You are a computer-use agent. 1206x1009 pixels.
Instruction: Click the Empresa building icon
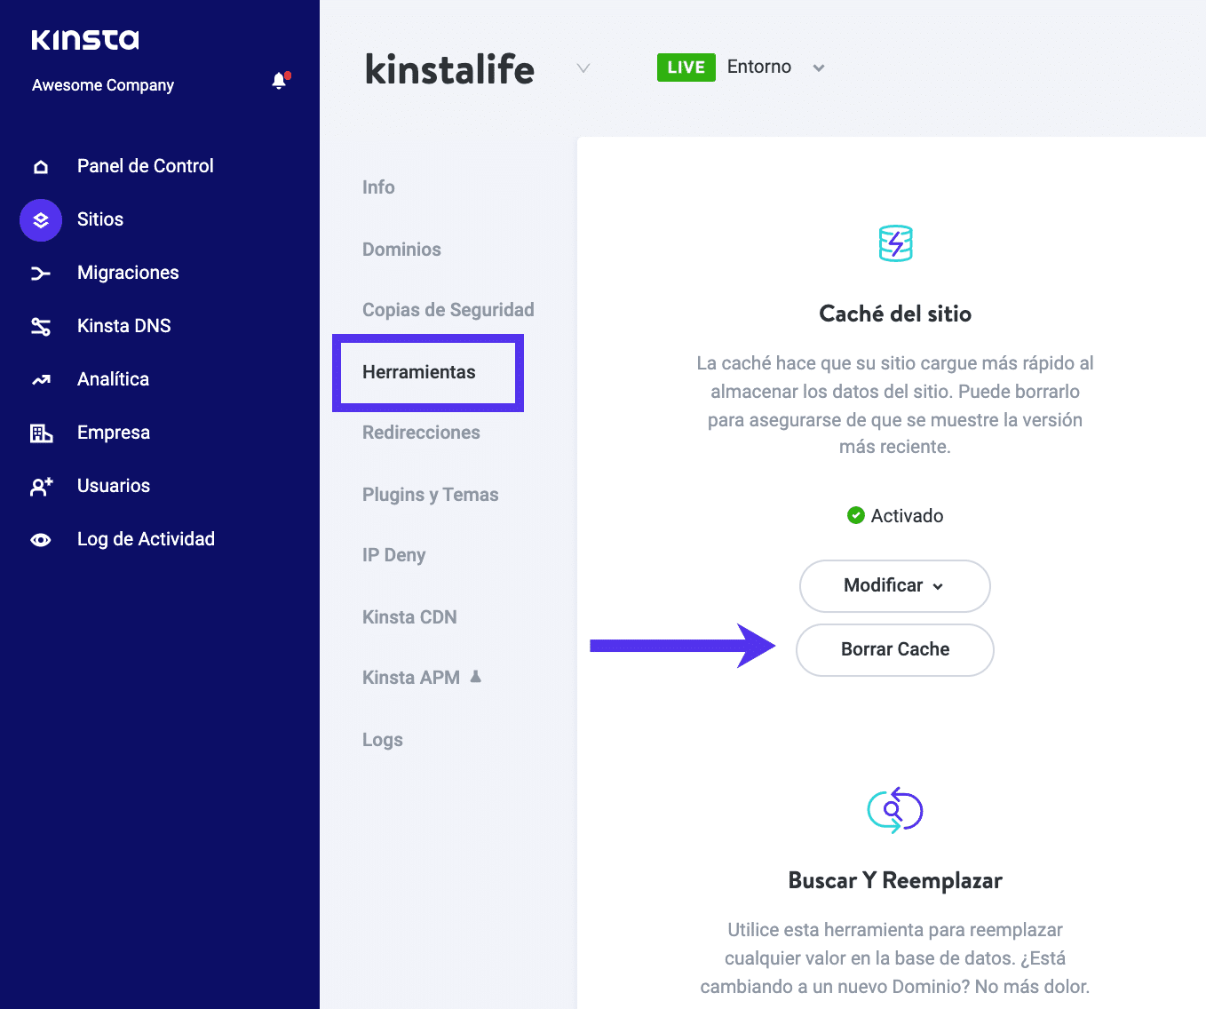[40, 433]
